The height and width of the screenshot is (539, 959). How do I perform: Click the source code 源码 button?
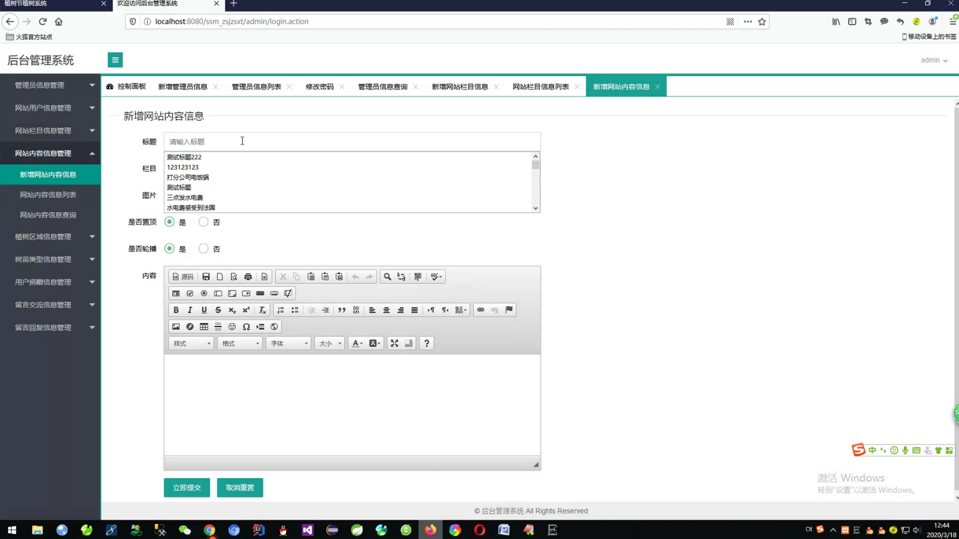point(183,277)
